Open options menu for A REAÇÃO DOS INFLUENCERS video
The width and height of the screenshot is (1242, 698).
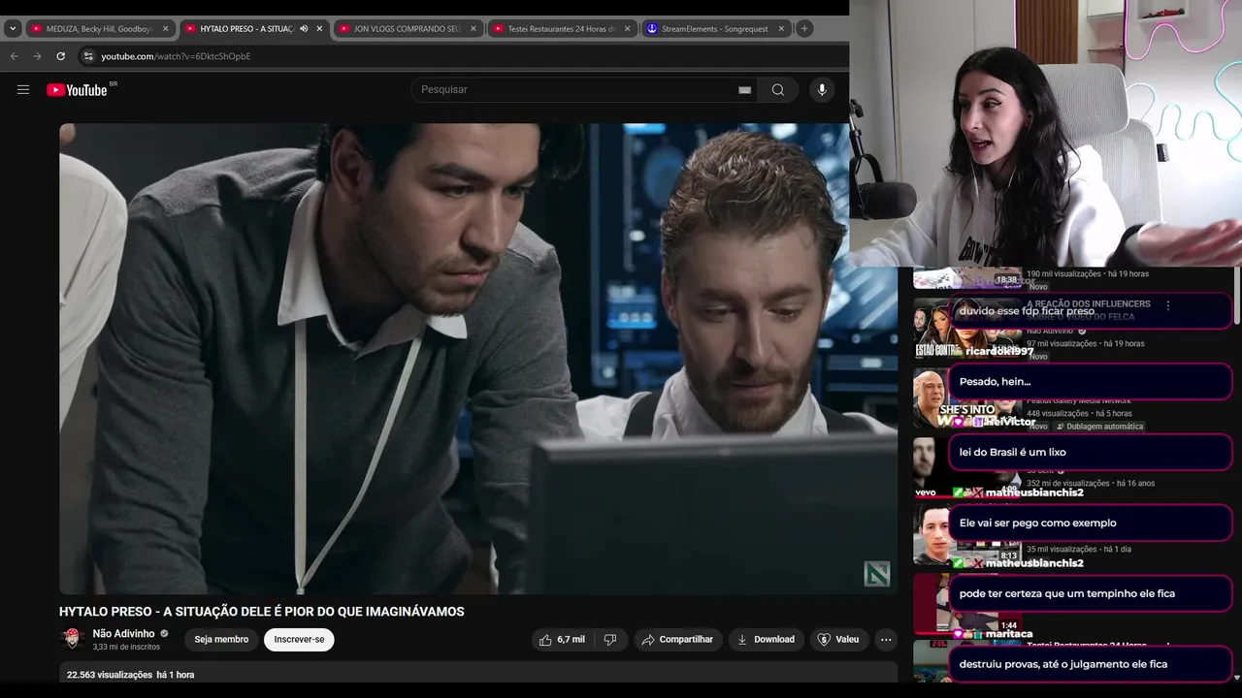click(1168, 305)
